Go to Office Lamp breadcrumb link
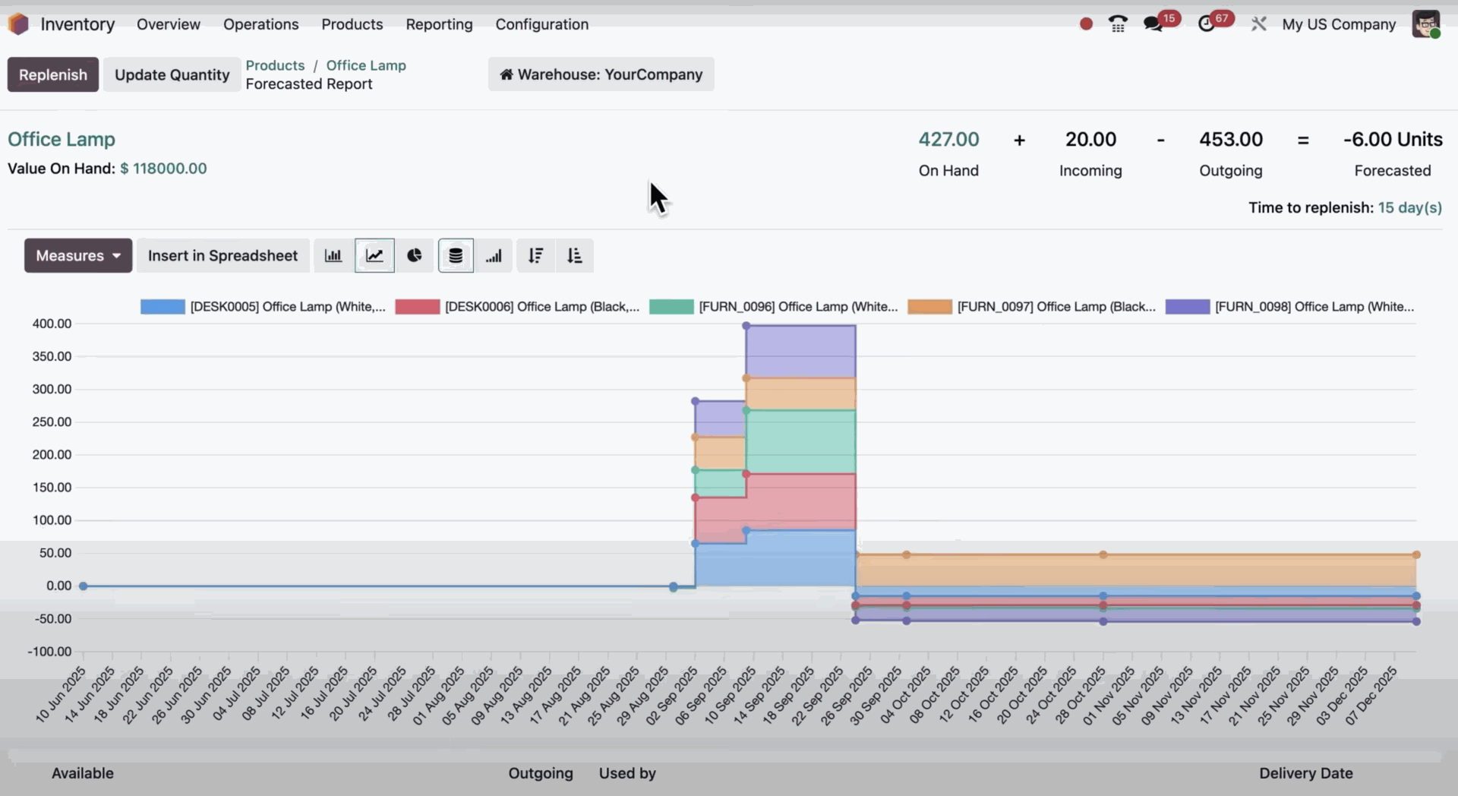This screenshot has height=796, width=1458. [x=366, y=65]
